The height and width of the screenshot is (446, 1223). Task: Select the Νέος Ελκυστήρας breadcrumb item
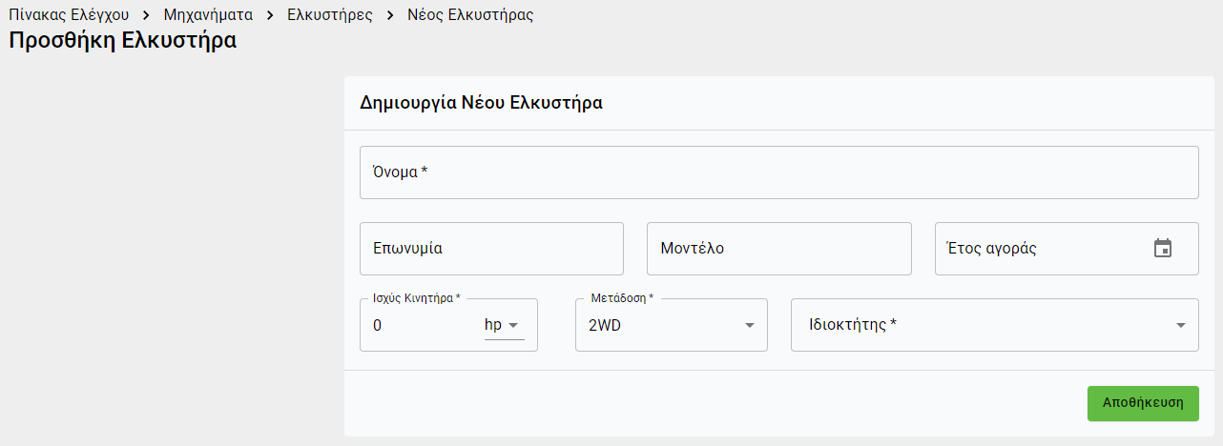(x=470, y=15)
